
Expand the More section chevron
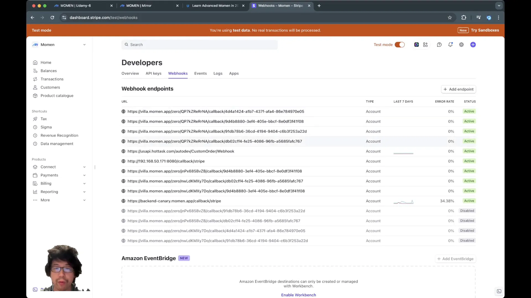pyautogui.click(x=84, y=200)
